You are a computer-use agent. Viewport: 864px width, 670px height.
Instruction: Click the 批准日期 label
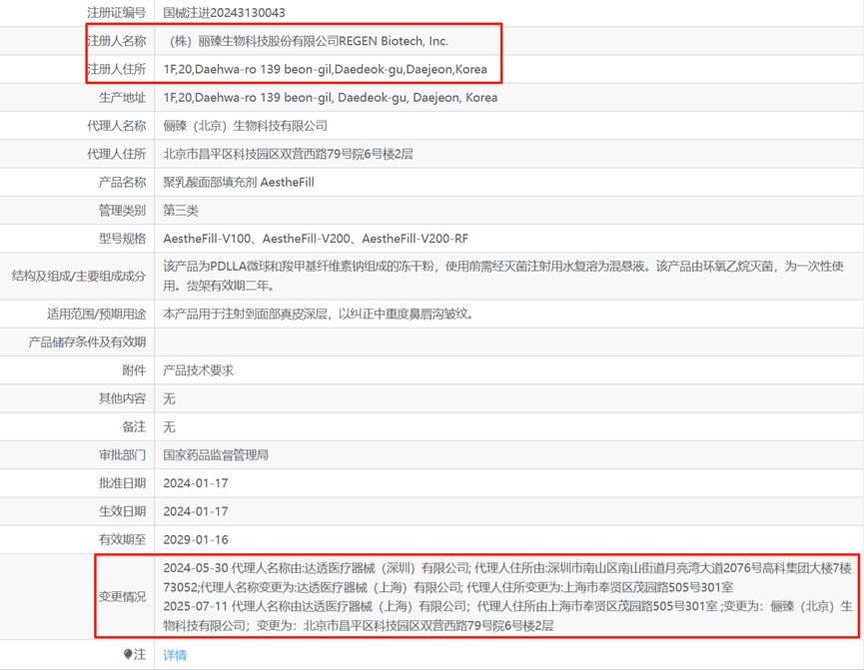coord(122,483)
